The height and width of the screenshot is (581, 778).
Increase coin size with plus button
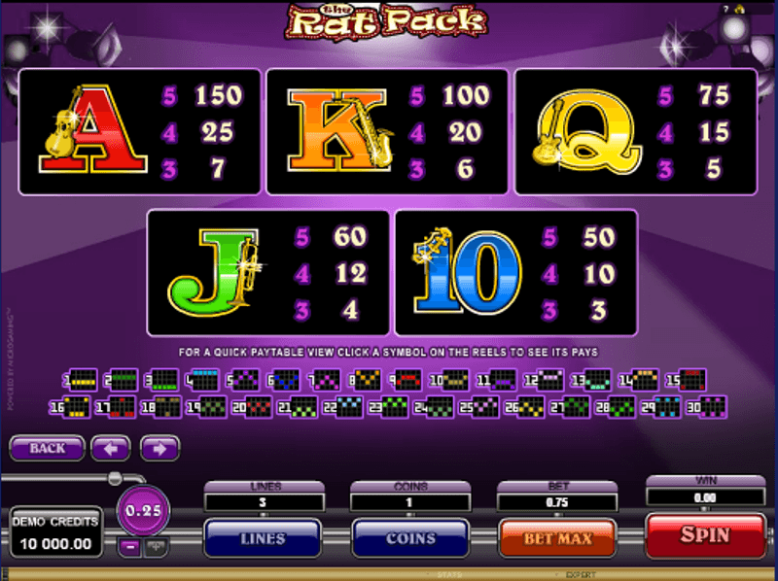point(156,547)
